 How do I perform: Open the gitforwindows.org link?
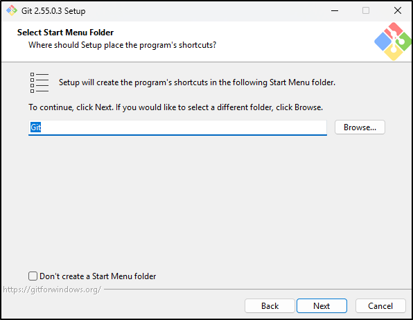point(52,290)
